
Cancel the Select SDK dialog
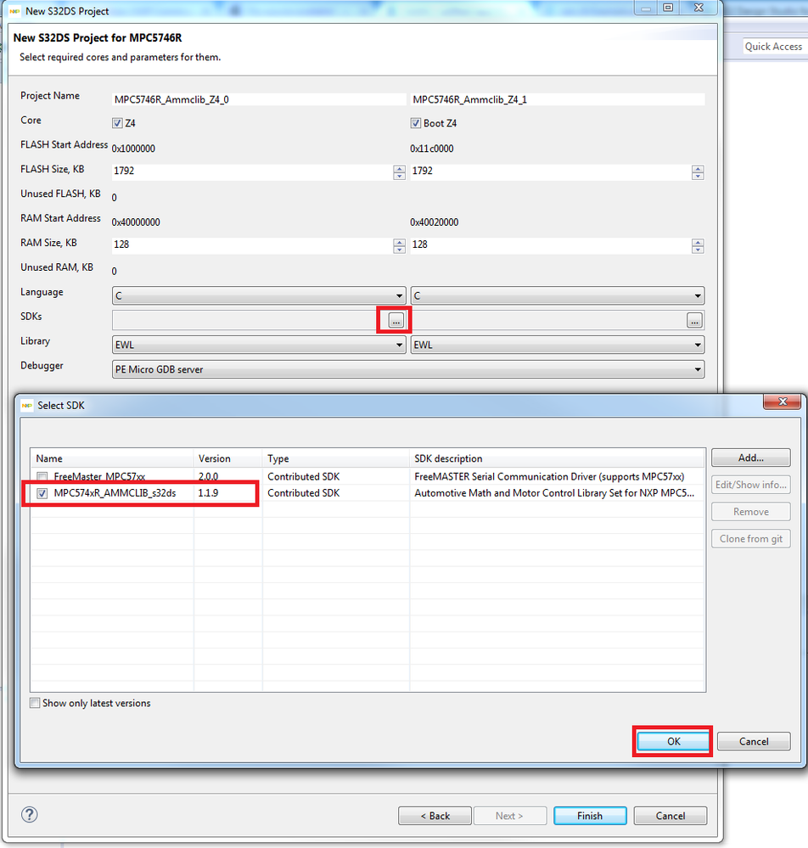click(754, 741)
